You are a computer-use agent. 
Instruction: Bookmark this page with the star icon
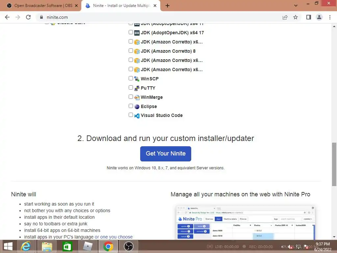pos(296,17)
